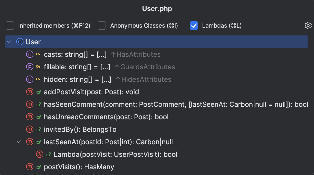This screenshot has width=314, height=175.
Task: Select the property icon beside casts
Action: pyautogui.click(x=30, y=54)
